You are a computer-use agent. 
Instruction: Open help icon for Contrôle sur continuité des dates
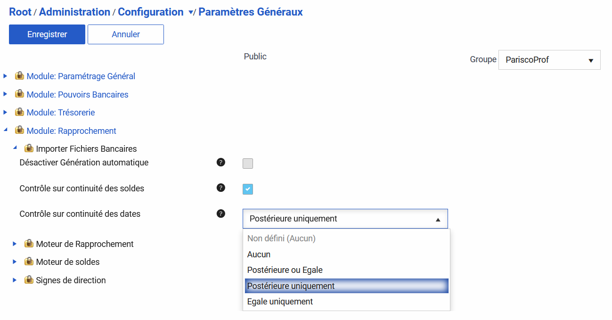click(220, 213)
